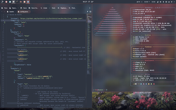The width and height of the screenshot is (176, 110).
Task: Toggle the split view icon in tab bar
Action: click(90, 12)
